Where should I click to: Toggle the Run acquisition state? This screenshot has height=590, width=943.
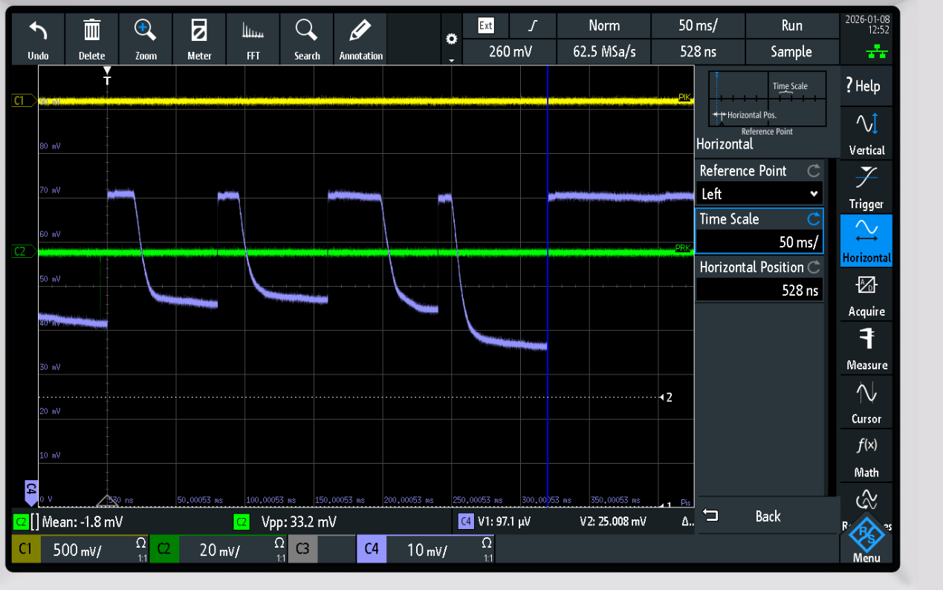click(791, 26)
